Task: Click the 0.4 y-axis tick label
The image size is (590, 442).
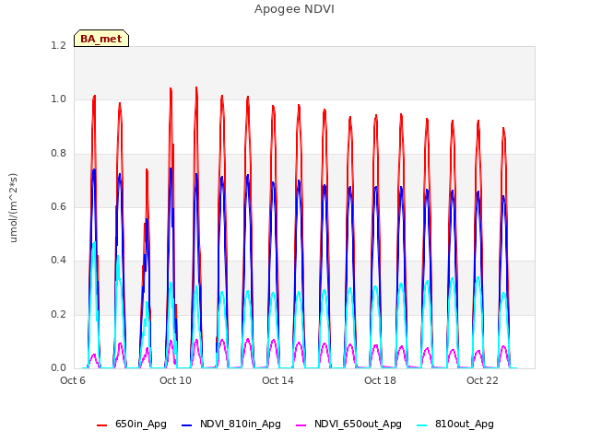Action: tap(58, 261)
